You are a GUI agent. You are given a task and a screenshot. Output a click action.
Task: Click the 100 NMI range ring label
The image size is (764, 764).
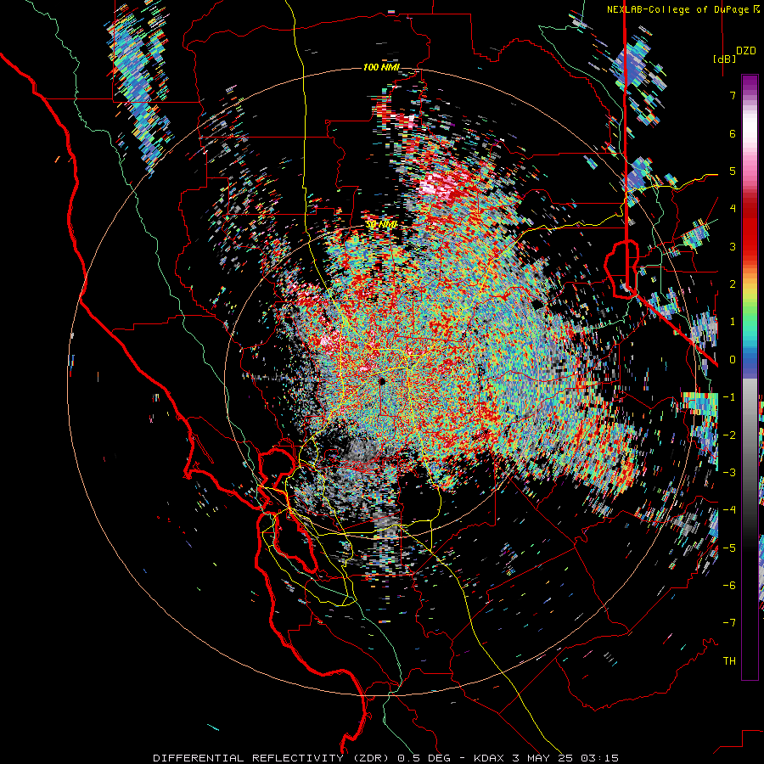point(381,67)
